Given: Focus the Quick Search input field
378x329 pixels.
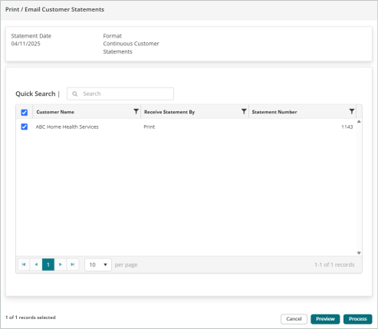Looking at the screenshot, I should click(x=120, y=94).
